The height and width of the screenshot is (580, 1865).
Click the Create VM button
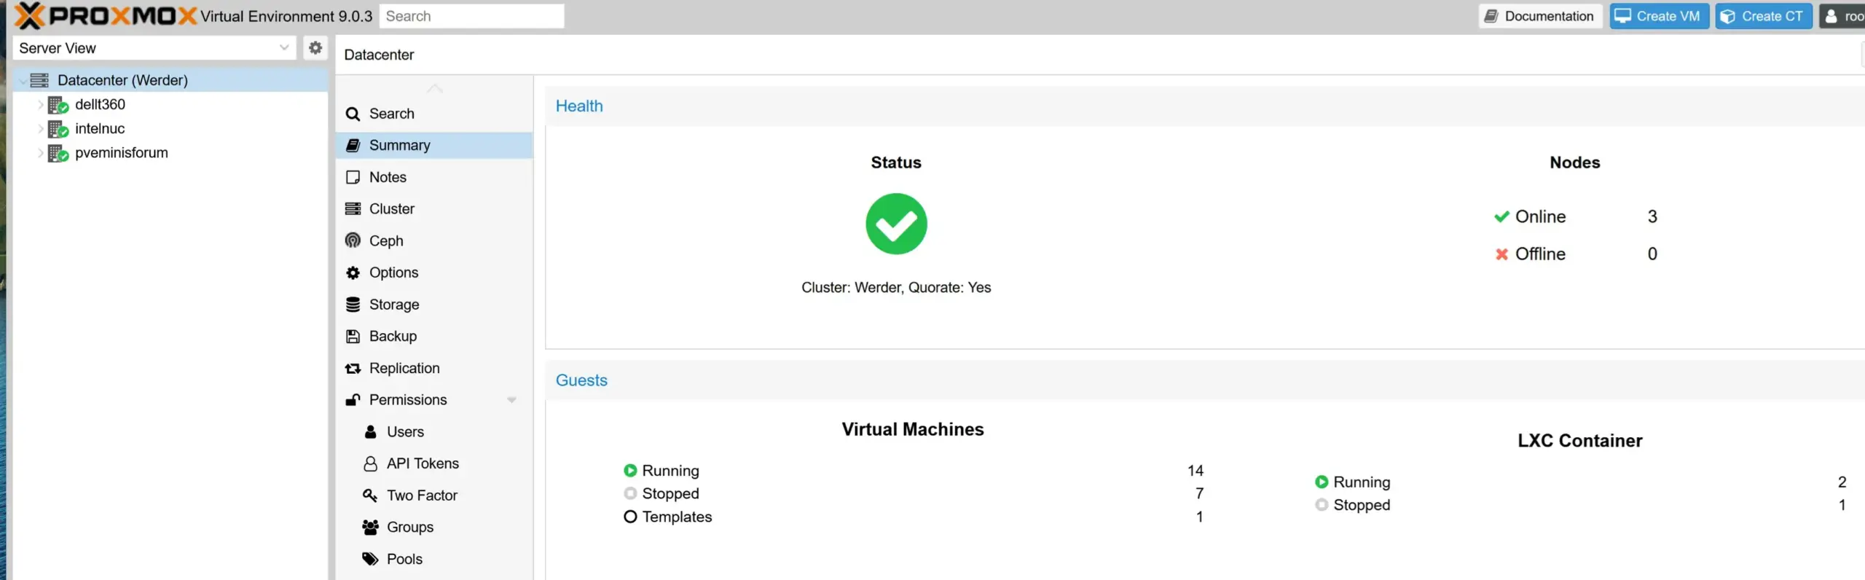click(1659, 16)
